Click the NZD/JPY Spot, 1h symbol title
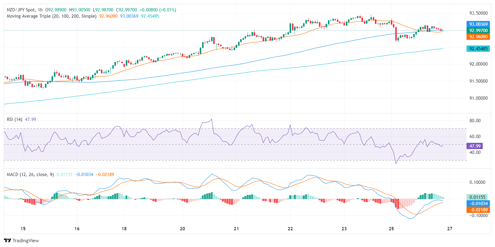The height and width of the screenshot is (247, 495). pos(25,10)
